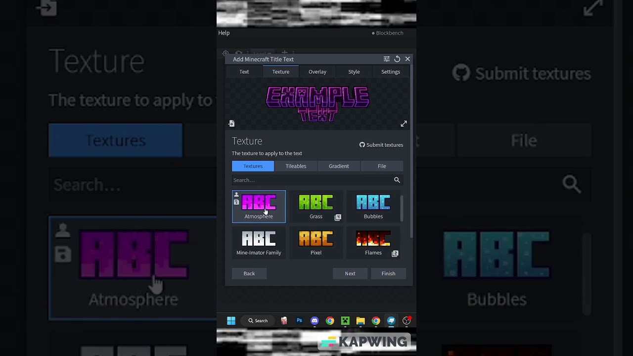
Task: Click the EXAMPLE TEXT preview image
Action: 317,104
